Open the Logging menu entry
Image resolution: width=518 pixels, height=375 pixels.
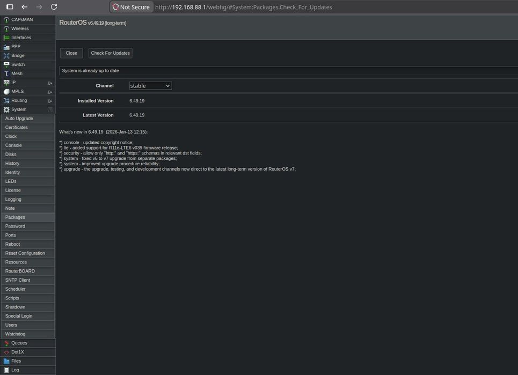(28, 200)
